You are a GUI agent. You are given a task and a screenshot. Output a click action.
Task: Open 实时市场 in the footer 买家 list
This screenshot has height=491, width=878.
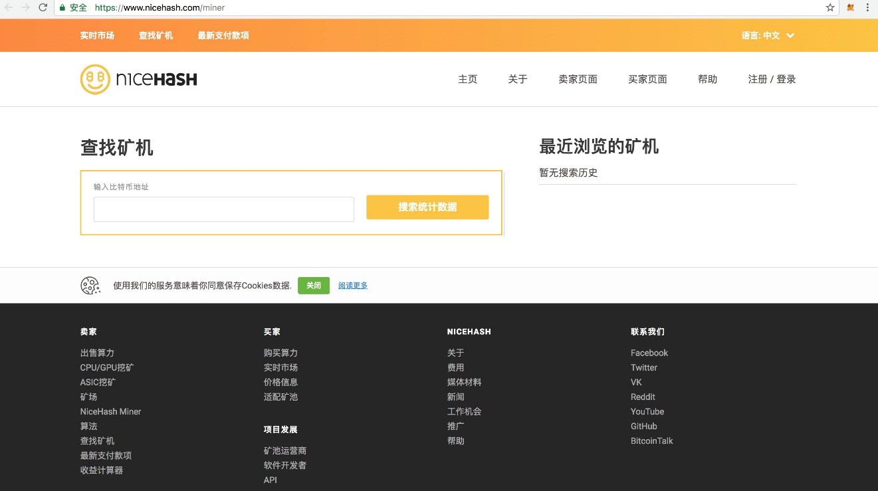[x=280, y=367]
